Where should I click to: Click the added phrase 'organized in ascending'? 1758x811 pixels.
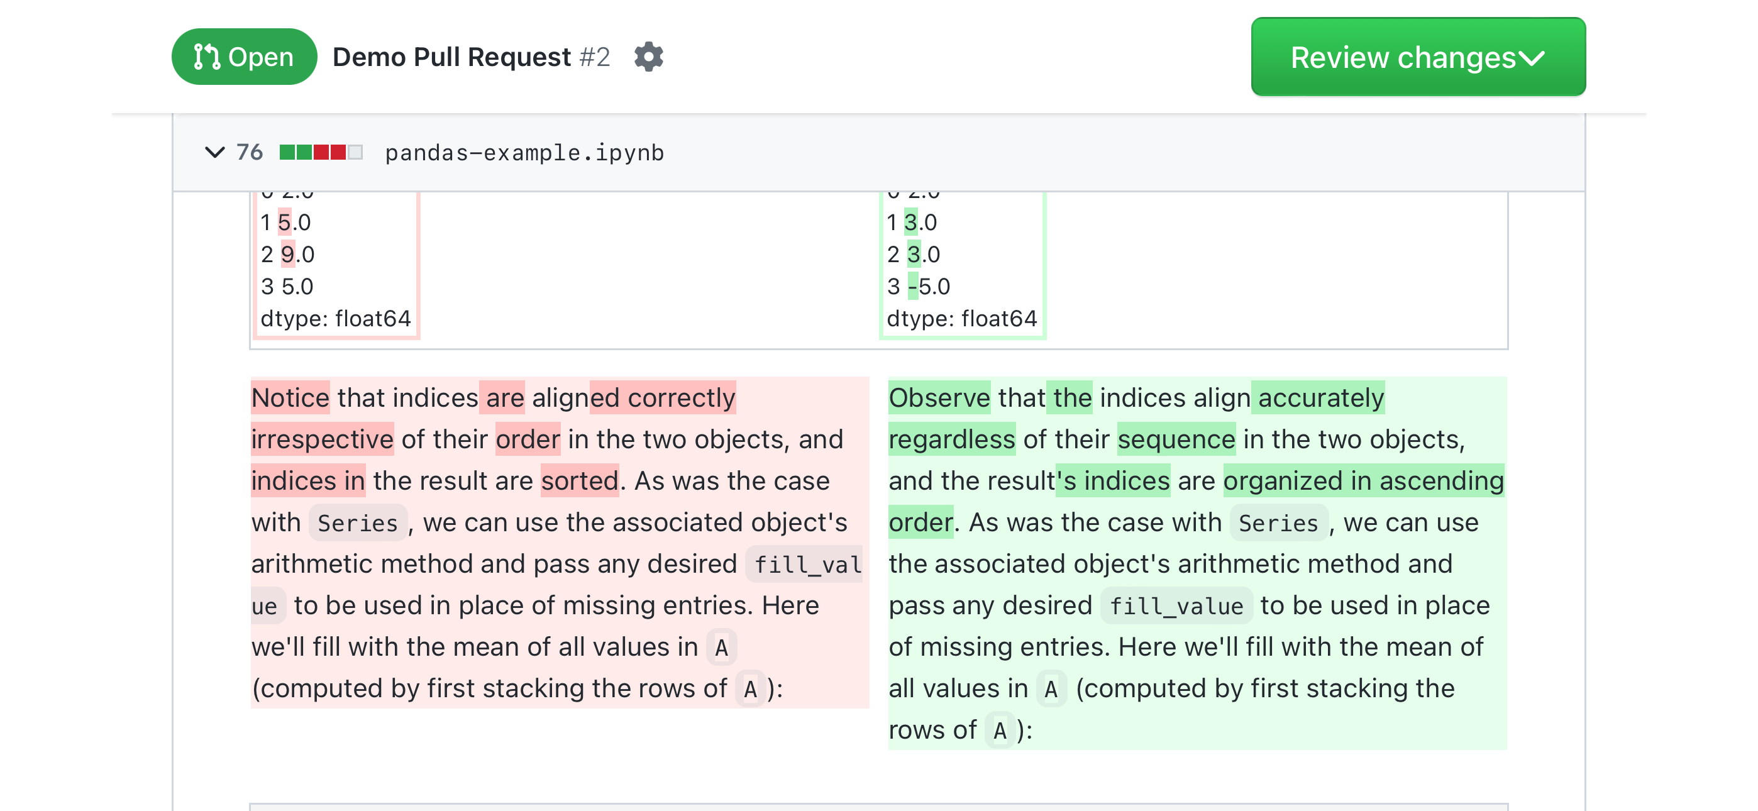(x=1364, y=482)
